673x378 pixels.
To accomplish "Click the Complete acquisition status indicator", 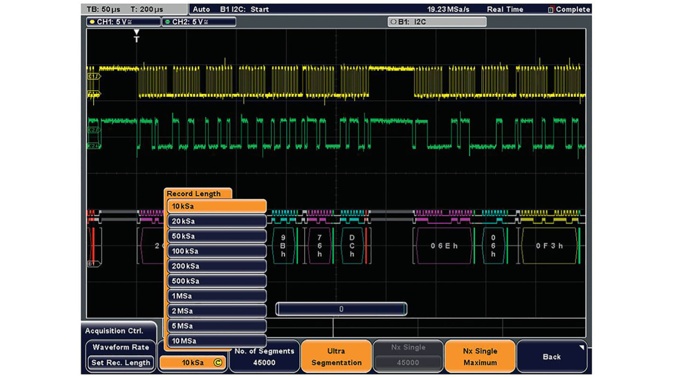I will 569,9.
